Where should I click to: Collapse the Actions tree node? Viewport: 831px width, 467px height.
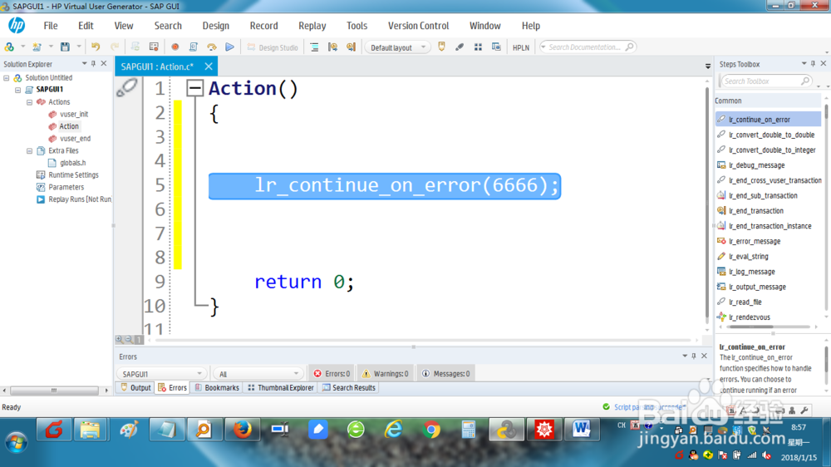[30, 101]
